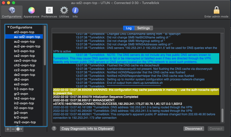Click the log view scrollbar thumb
The height and width of the screenshot is (137, 231).
[222, 115]
